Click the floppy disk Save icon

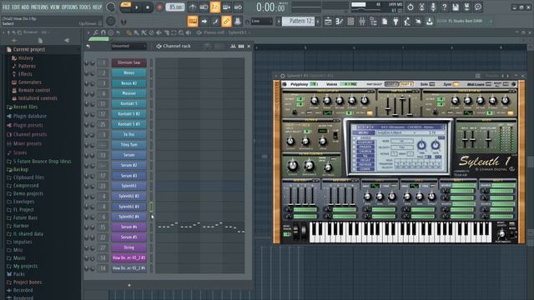pyautogui.click(x=456, y=7)
